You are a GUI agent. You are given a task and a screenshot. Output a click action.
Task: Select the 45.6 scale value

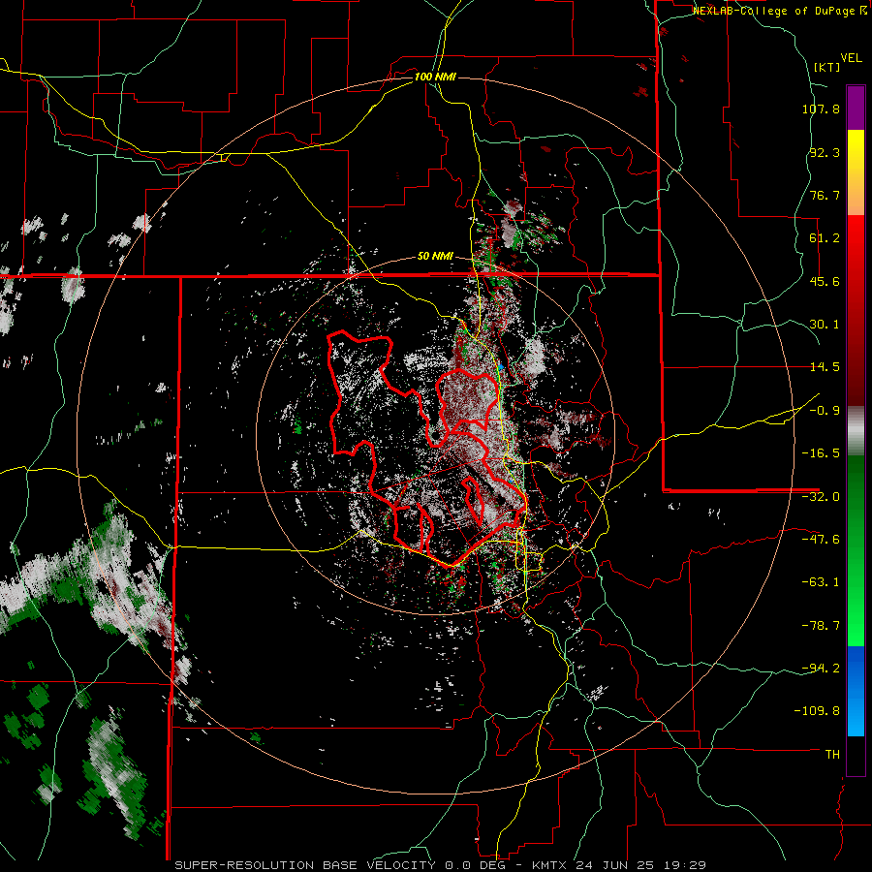(x=825, y=281)
